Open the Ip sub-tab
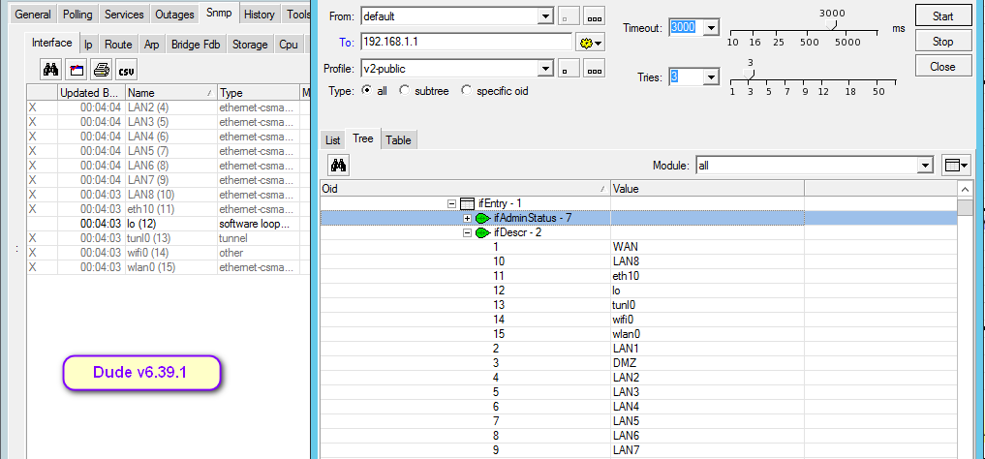Viewport: 985px width, 459px height. point(89,45)
